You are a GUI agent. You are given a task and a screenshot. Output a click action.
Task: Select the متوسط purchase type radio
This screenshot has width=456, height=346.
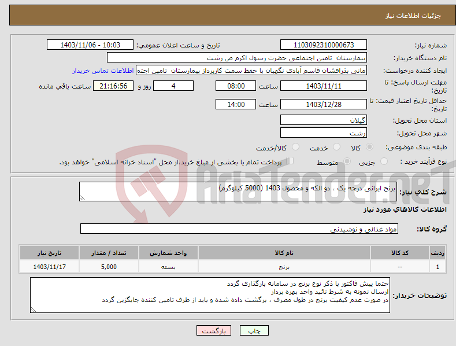click(x=347, y=161)
